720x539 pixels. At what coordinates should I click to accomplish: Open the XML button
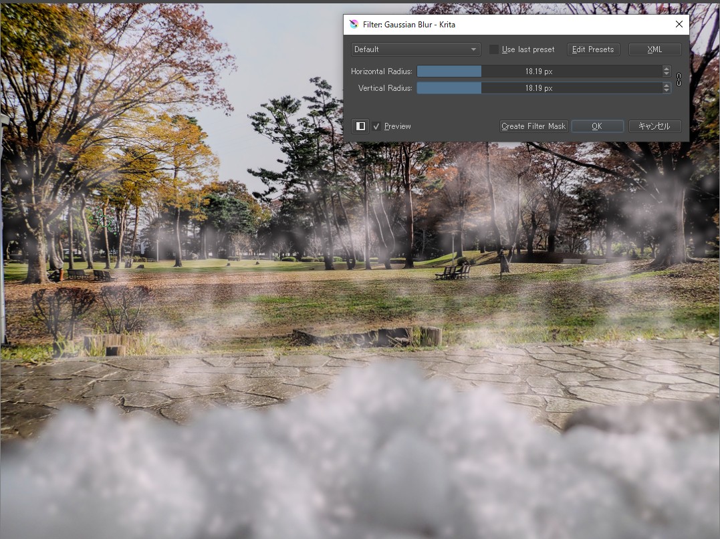point(654,49)
